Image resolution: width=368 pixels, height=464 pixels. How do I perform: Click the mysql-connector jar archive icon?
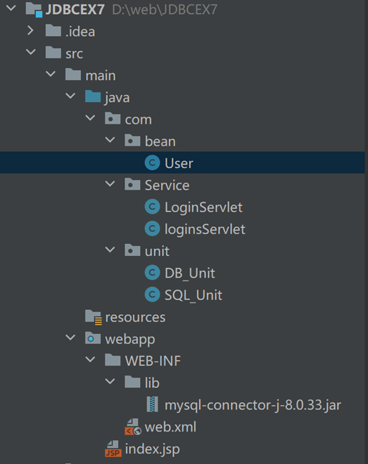pos(153,404)
